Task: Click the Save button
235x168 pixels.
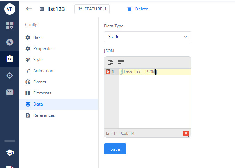Action: (115, 149)
